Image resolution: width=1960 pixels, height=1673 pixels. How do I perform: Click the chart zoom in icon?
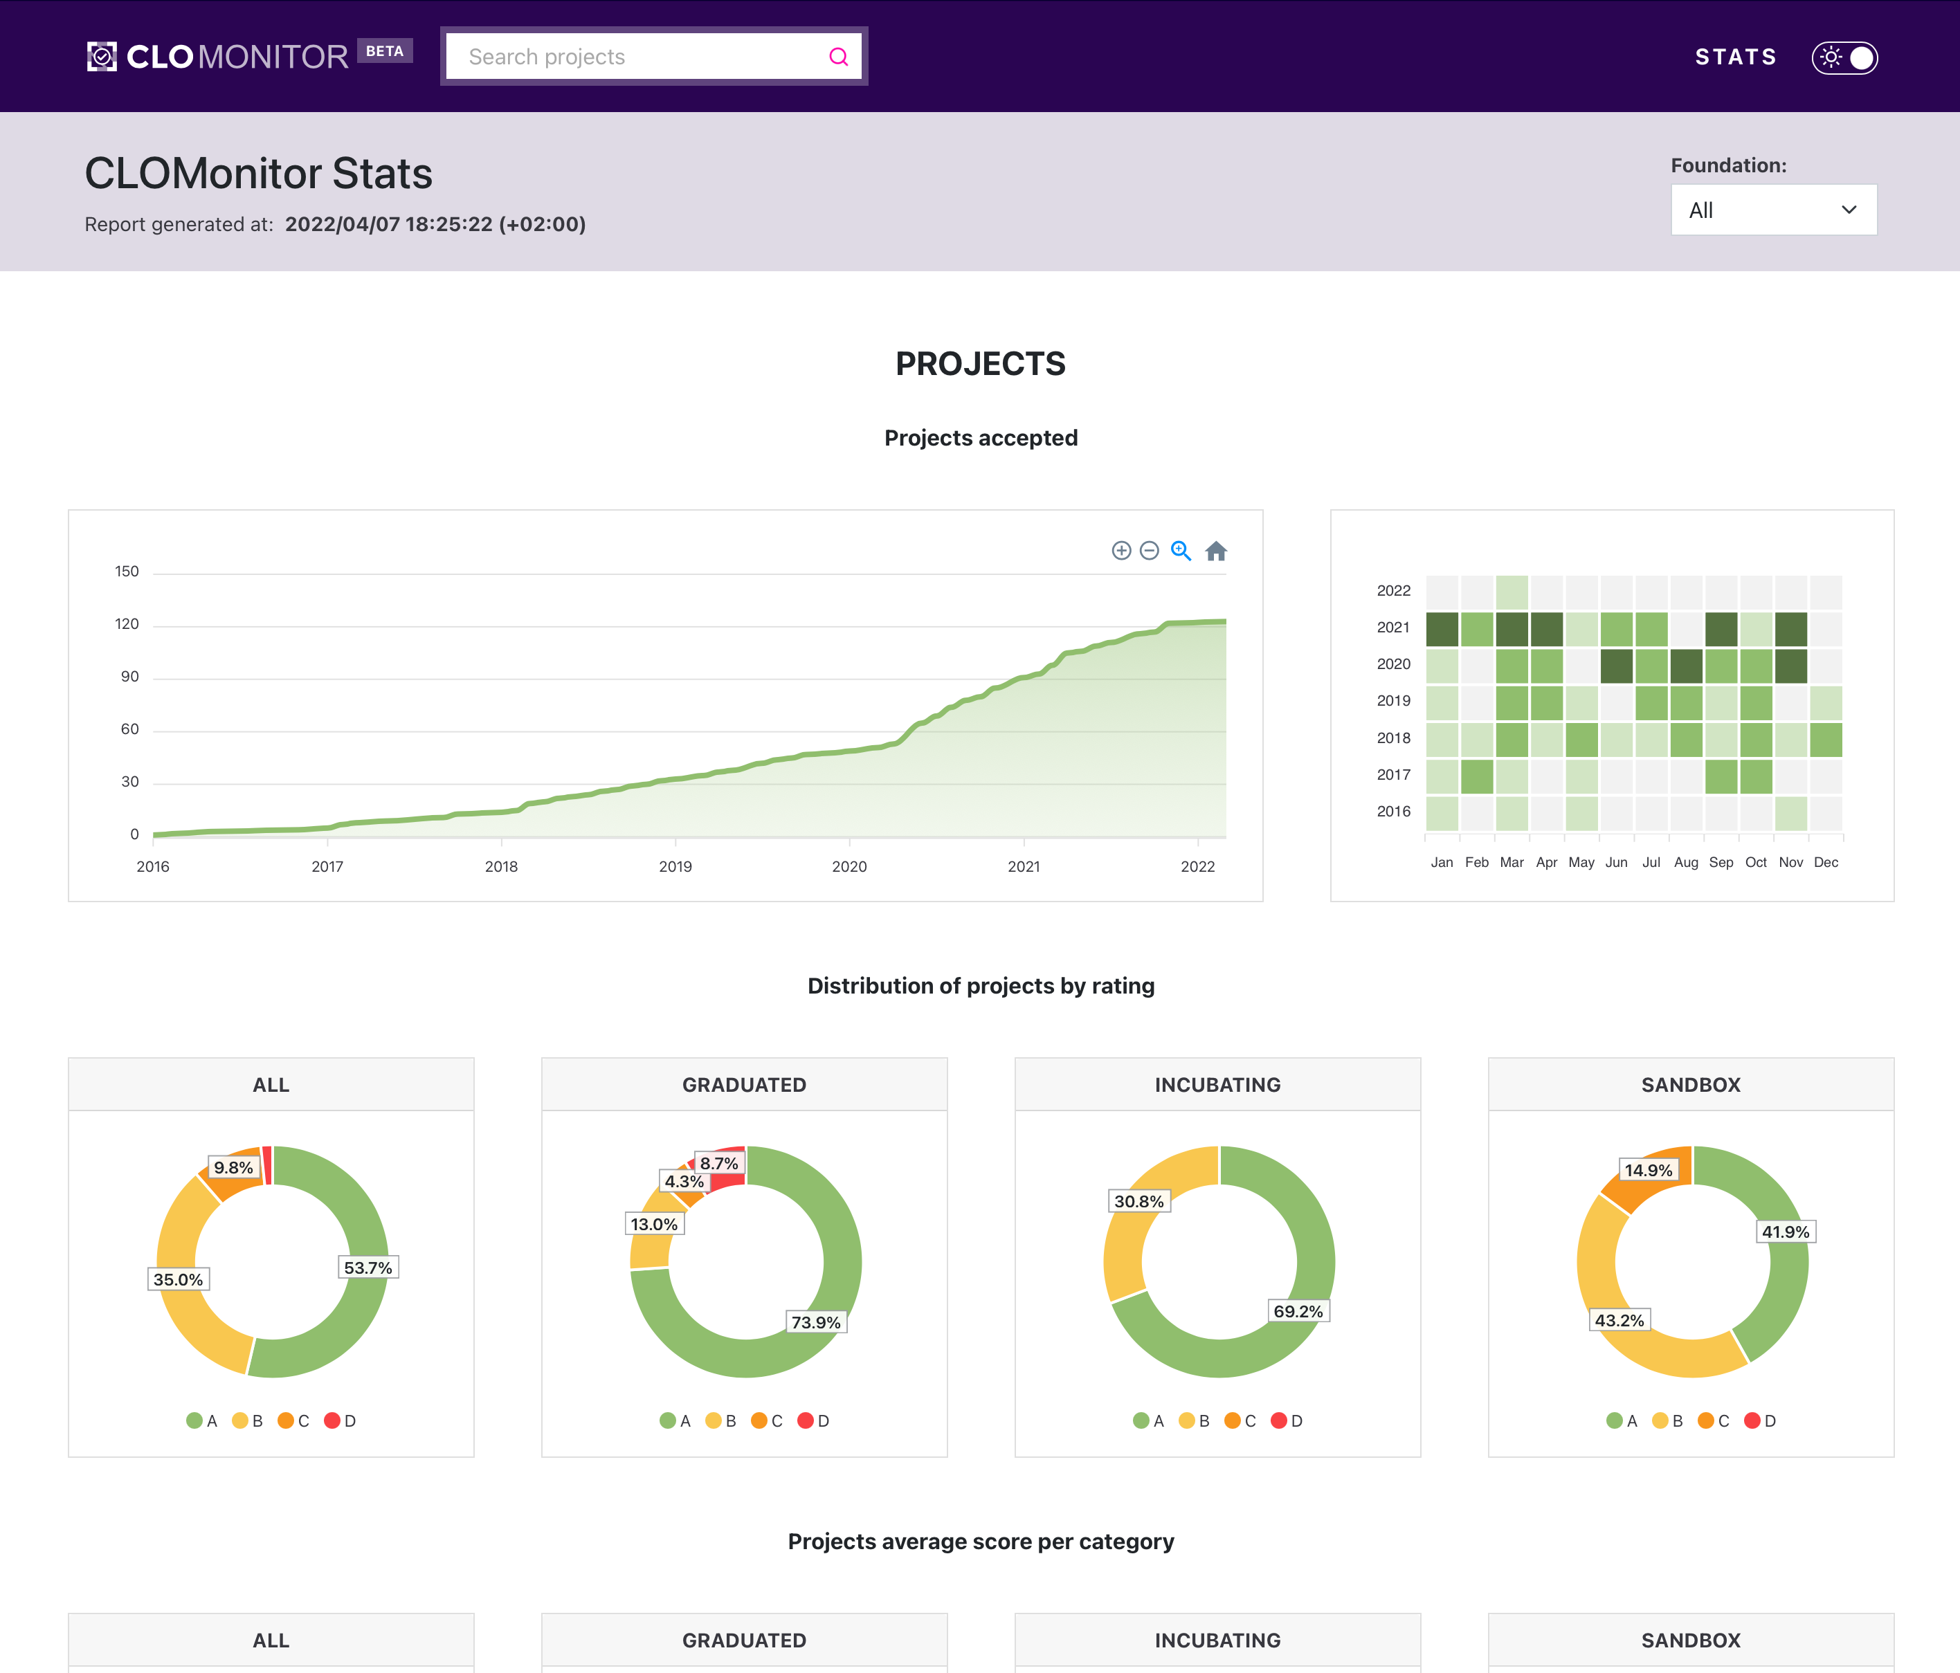pos(1121,551)
